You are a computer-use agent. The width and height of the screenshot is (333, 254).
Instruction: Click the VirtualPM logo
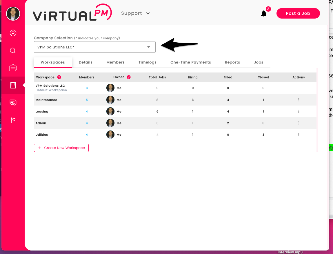72,13
